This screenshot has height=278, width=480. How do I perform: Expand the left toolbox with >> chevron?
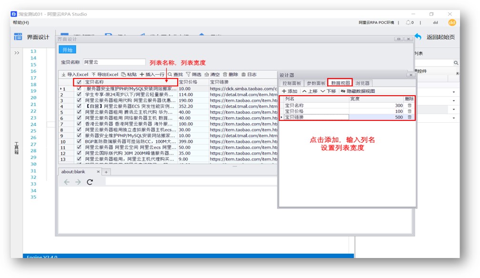[17, 53]
